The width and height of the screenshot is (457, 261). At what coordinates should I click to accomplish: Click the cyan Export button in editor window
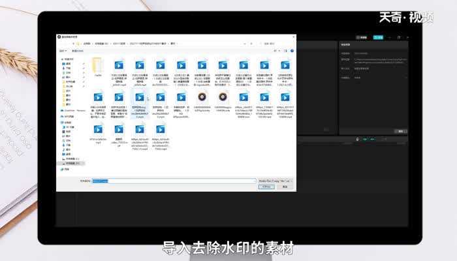(378, 38)
